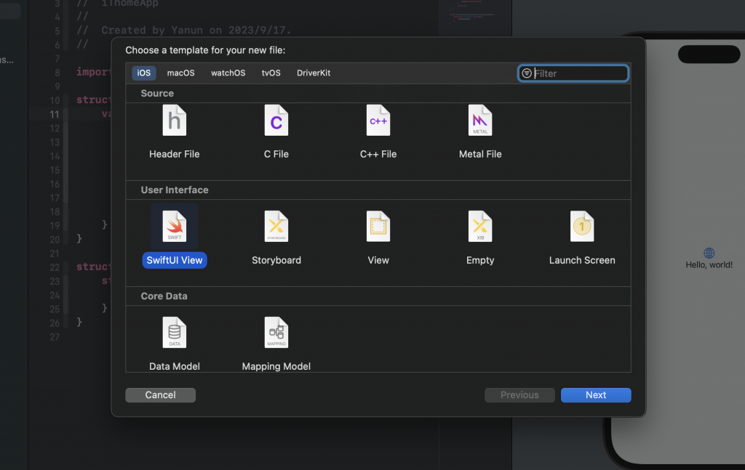Click the Storyboard label text
The image size is (745, 470).
click(276, 260)
